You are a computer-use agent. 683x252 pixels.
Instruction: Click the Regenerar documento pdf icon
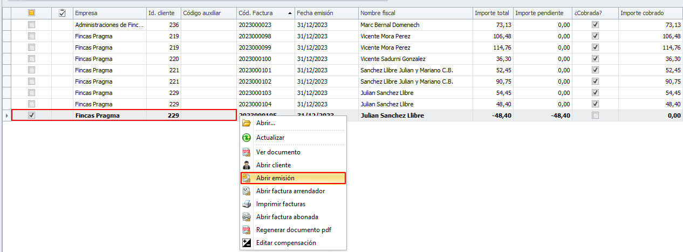(x=247, y=230)
